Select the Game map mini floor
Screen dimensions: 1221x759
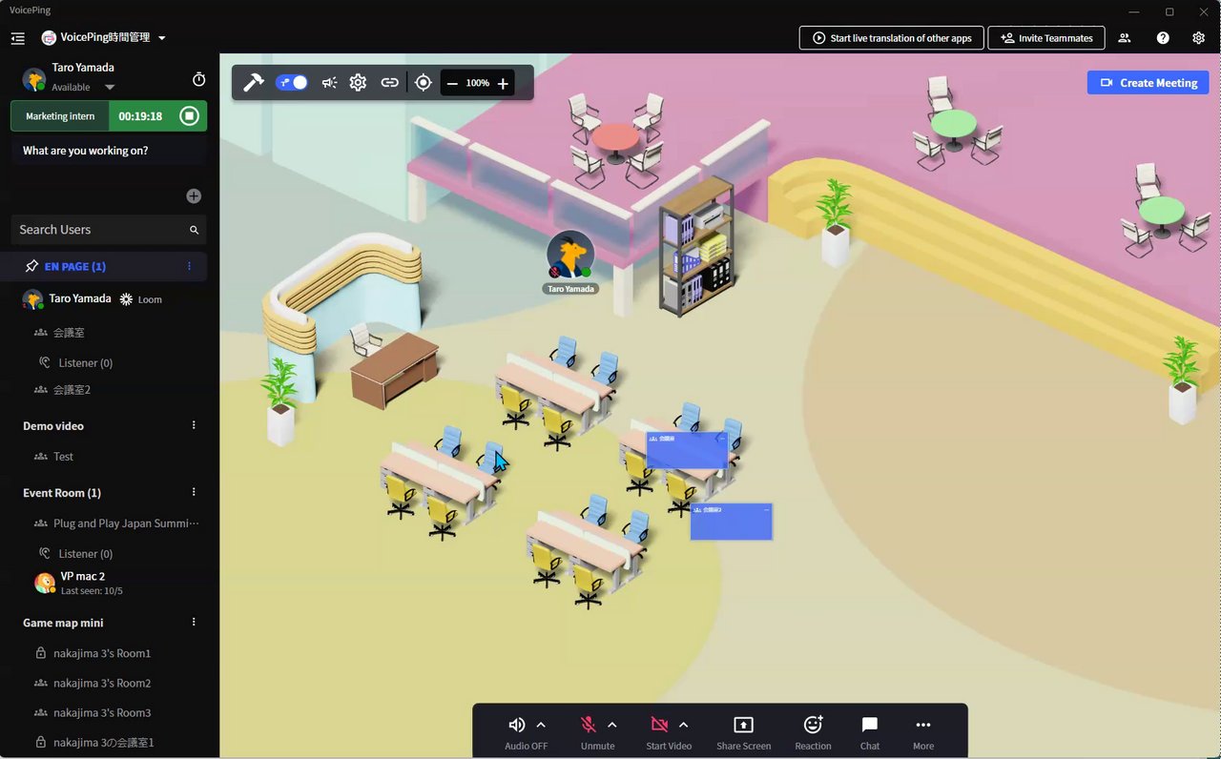63,623
